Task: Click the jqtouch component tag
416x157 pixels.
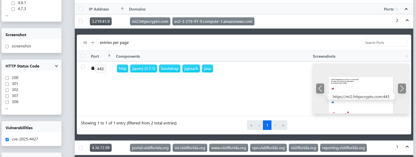Action: (191, 68)
